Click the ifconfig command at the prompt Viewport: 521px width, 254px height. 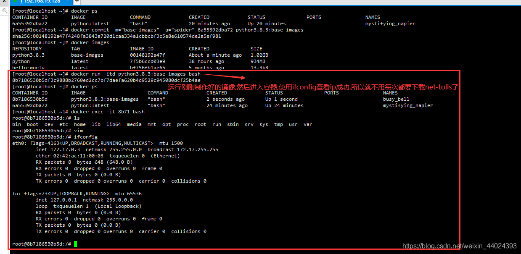(x=86, y=137)
